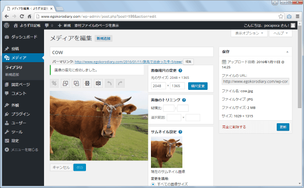This screenshot has height=188, width=304.
Task: Click the blue 縮尺変更 button
Action: click(x=198, y=86)
